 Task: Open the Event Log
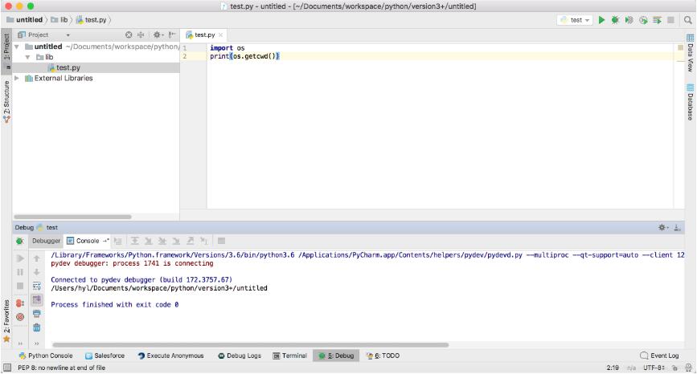coord(659,356)
